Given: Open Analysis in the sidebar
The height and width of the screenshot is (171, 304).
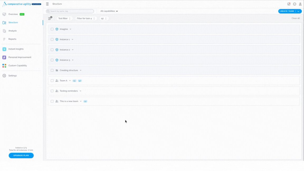Looking at the screenshot, I should tap(12, 31).
